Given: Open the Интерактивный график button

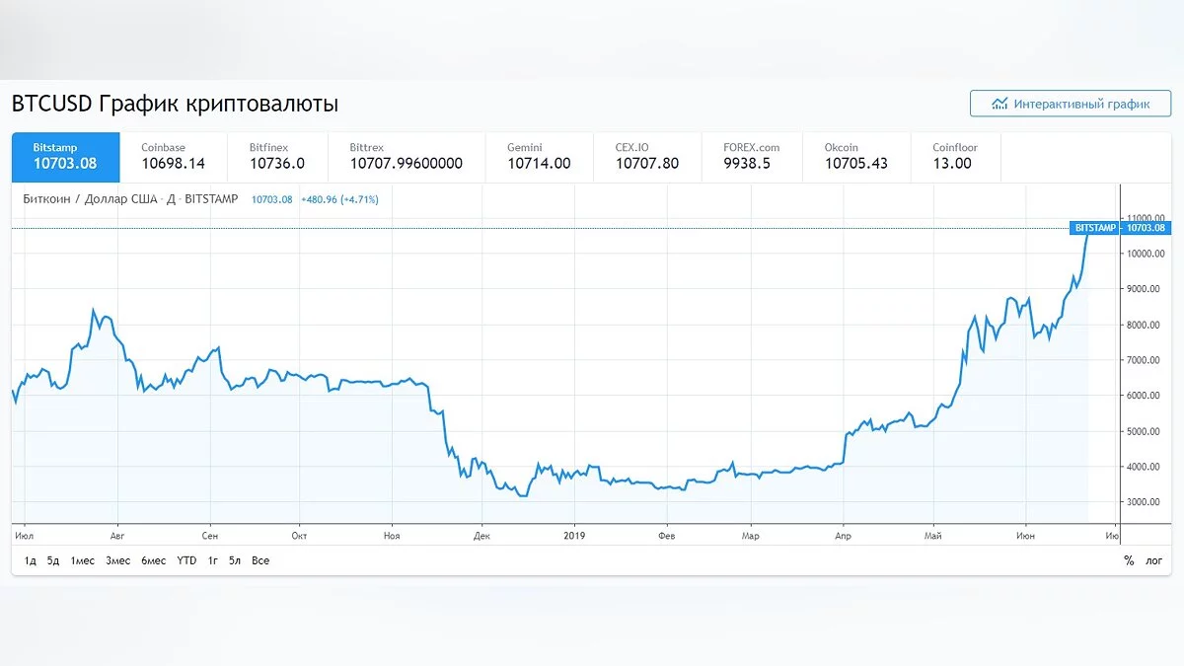Looking at the screenshot, I should click(1070, 104).
